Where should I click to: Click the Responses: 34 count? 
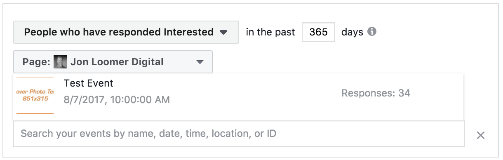tap(376, 93)
